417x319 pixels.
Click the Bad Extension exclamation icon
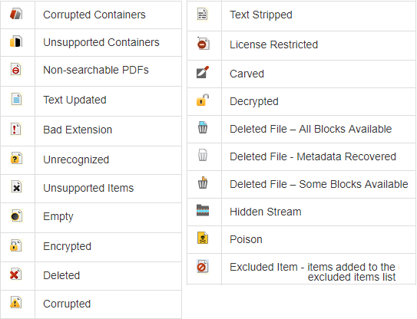[16, 130]
